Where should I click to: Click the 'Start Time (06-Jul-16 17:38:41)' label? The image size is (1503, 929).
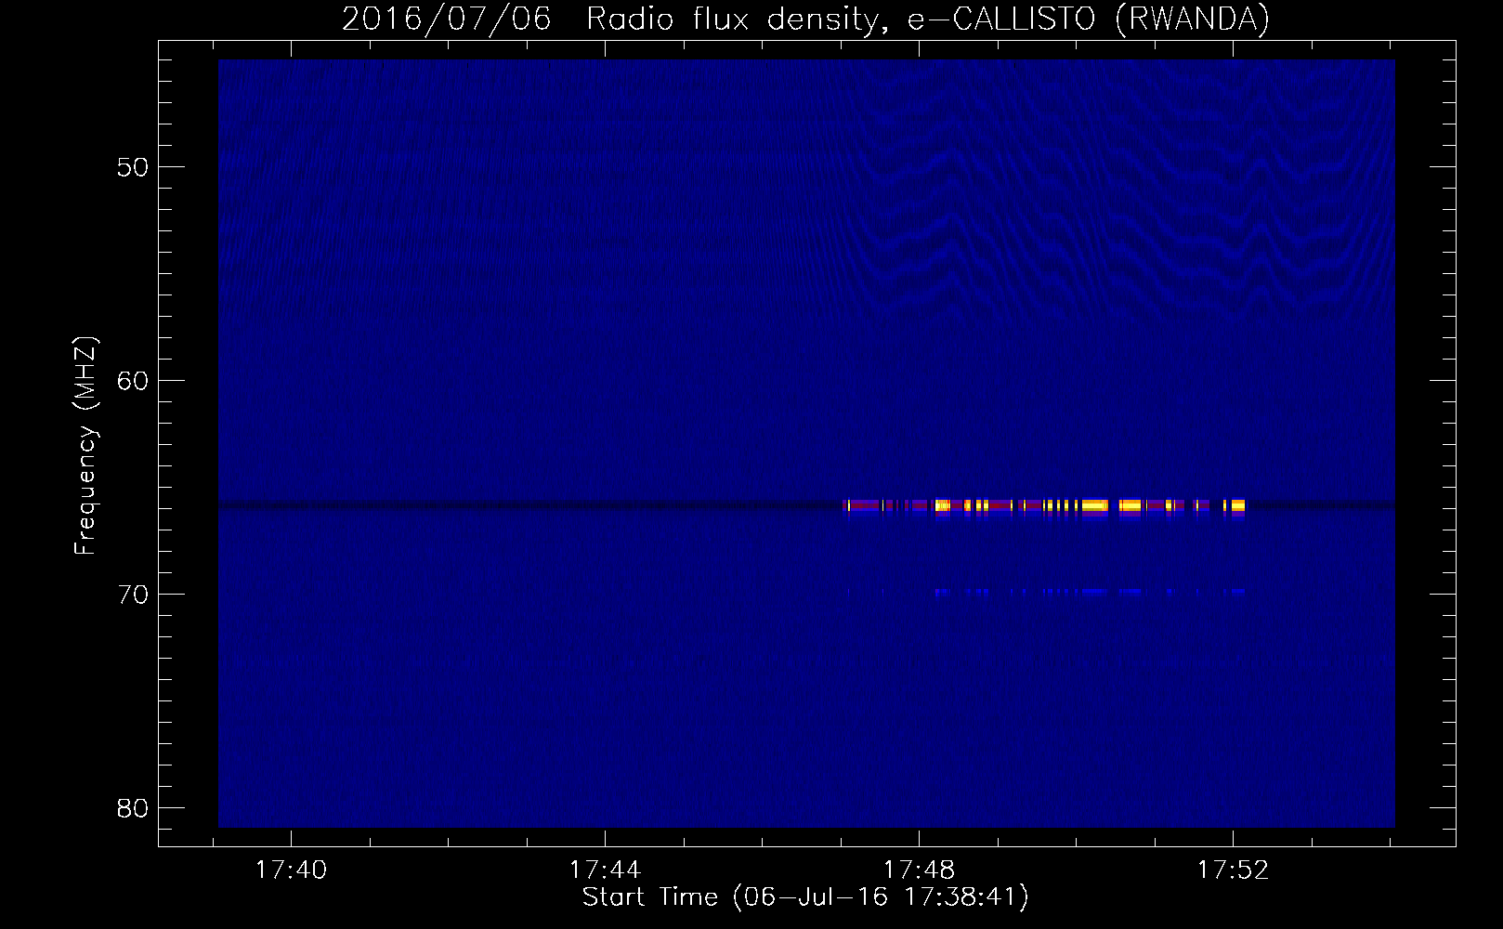coord(805,897)
